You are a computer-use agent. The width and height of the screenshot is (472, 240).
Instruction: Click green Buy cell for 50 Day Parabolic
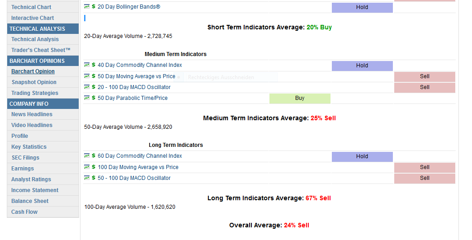300,98
